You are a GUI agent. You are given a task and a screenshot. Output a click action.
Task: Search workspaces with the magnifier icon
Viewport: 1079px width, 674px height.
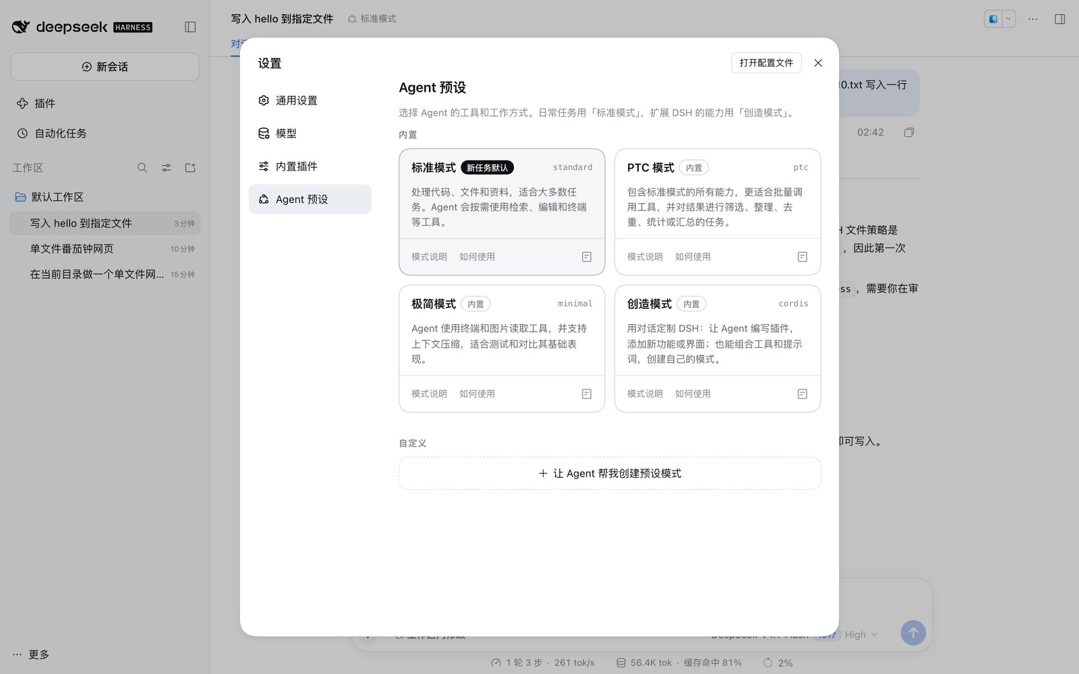(x=142, y=168)
